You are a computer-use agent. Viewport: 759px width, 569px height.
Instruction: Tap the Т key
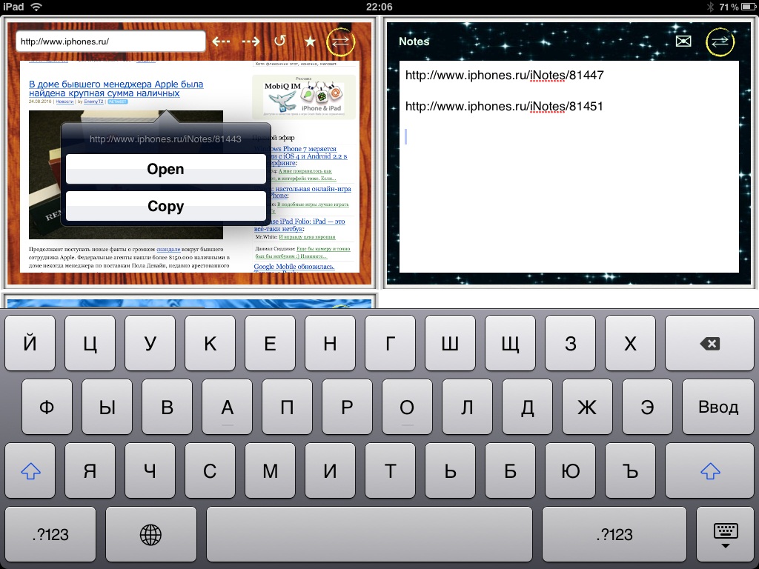[390, 470]
